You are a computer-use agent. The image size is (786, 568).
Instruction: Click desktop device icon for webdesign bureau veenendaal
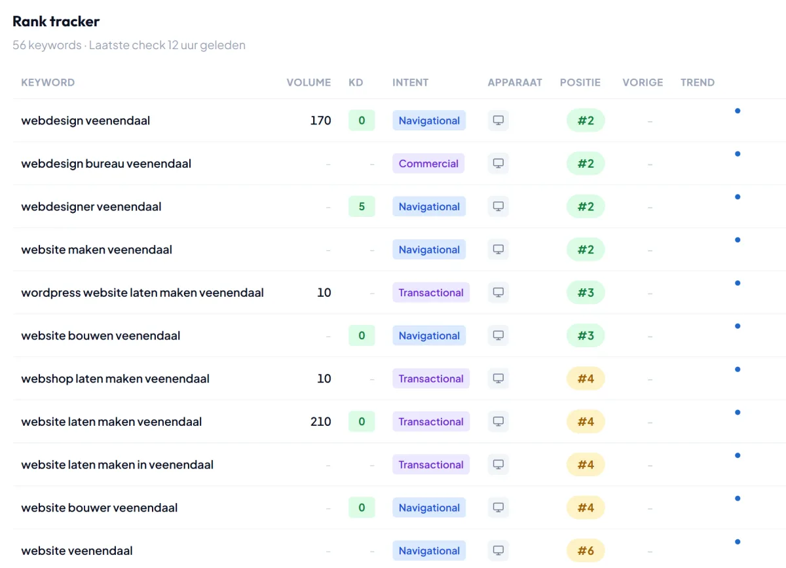point(498,164)
